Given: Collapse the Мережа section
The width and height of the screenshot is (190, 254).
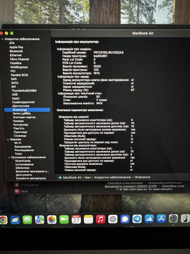Looking at the screenshot, I should [8, 139].
